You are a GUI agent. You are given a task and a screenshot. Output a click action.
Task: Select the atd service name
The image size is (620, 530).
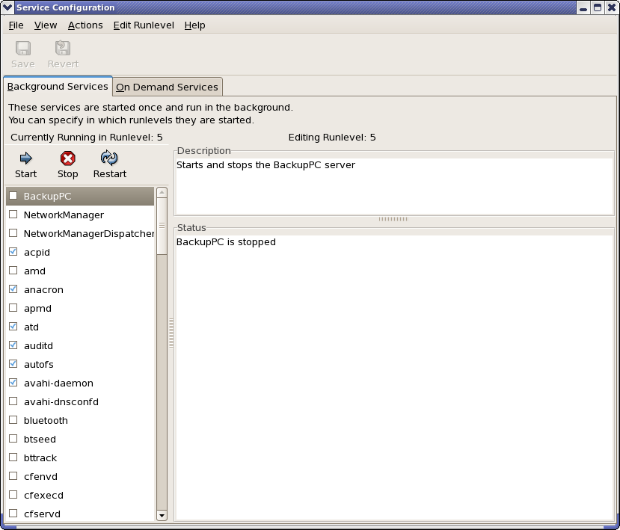(x=31, y=327)
